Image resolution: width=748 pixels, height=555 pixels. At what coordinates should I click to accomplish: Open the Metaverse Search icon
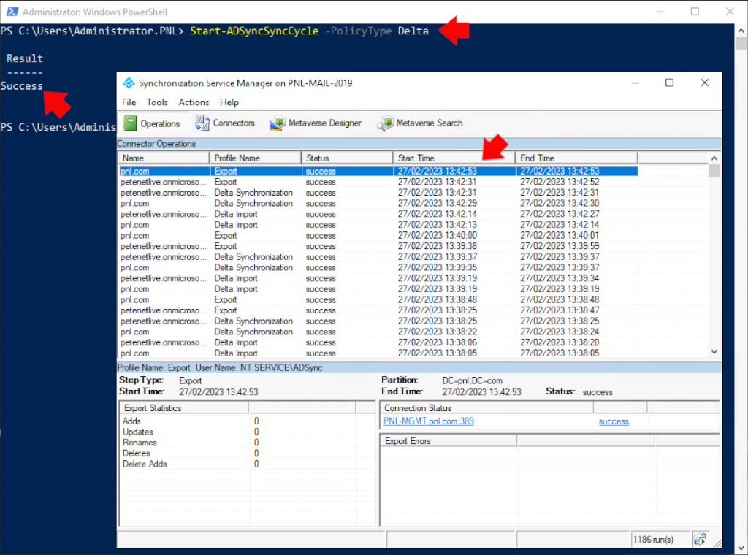385,123
